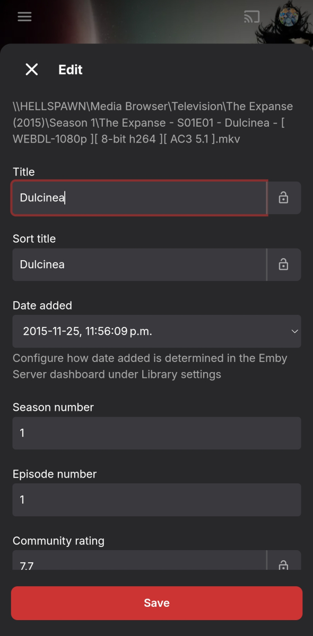The width and height of the screenshot is (313, 636).
Task: Toggle the lock beside Sort title
Action: (284, 264)
